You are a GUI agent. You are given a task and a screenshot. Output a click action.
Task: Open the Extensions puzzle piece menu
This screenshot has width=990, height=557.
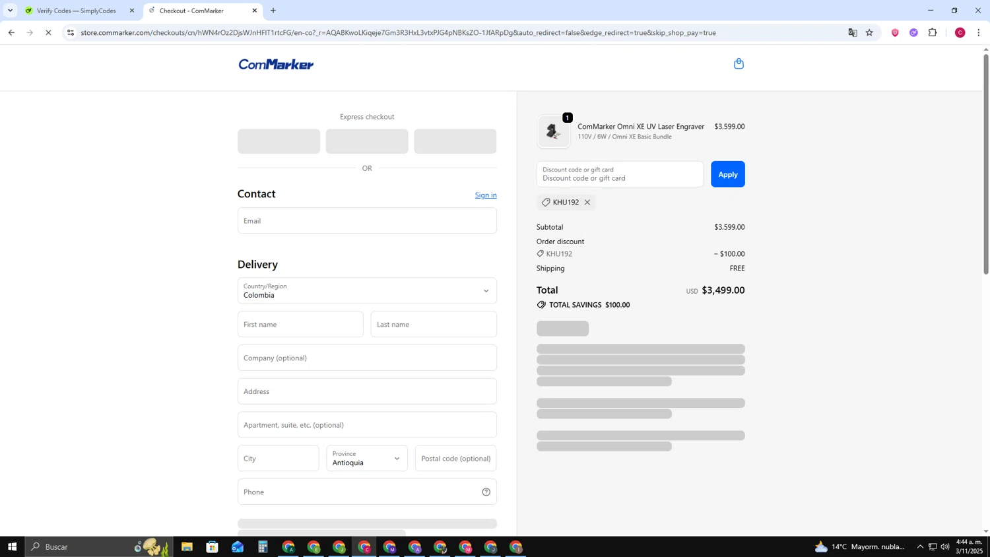click(933, 32)
